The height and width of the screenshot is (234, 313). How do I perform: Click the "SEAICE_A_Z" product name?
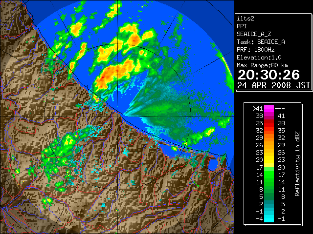(x=254, y=34)
